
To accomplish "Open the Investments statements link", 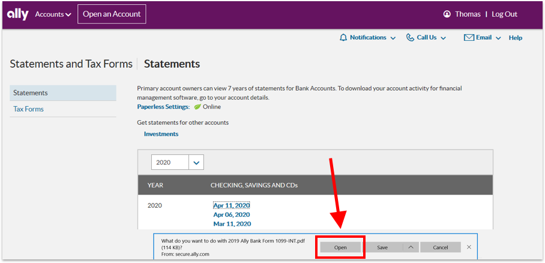I will [x=161, y=134].
